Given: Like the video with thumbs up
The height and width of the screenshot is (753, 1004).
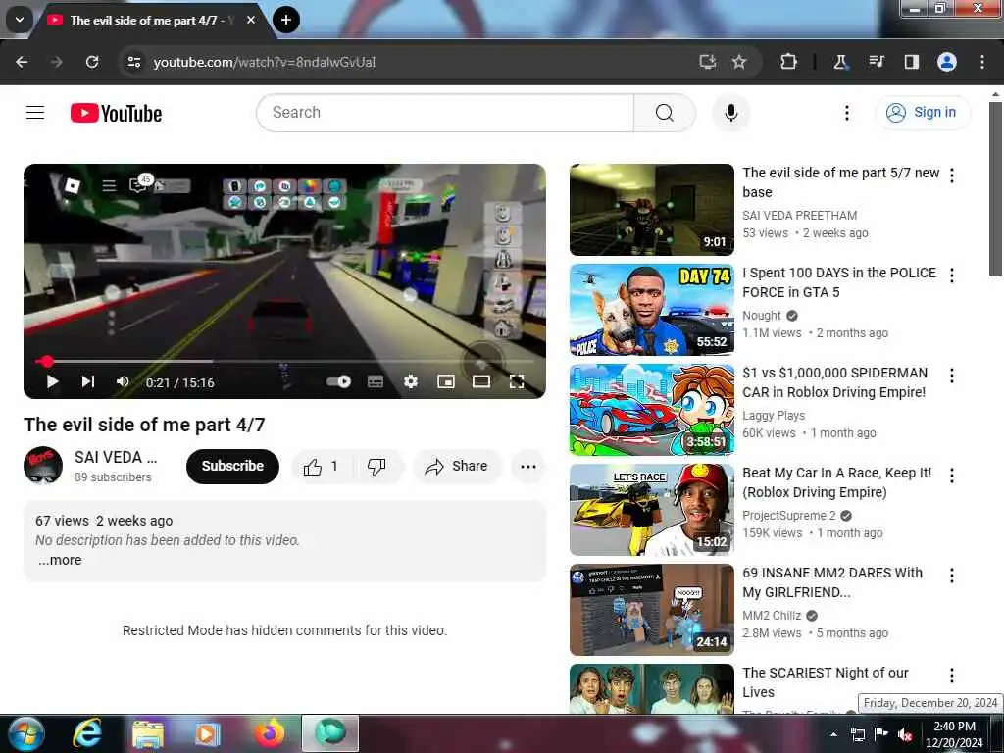Looking at the screenshot, I should tap(321, 467).
